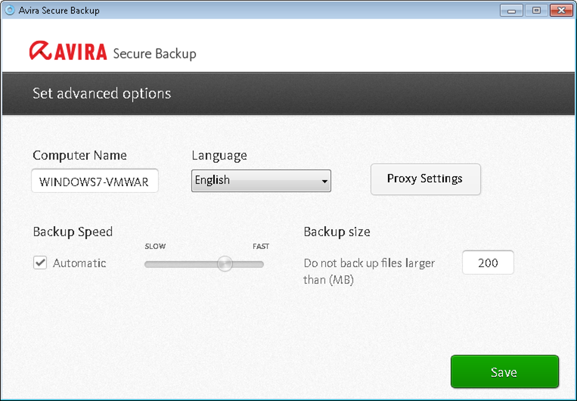The height and width of the screenshot is (401, 577).
Task: Click the Backup size heading
Action: (337, 231)
